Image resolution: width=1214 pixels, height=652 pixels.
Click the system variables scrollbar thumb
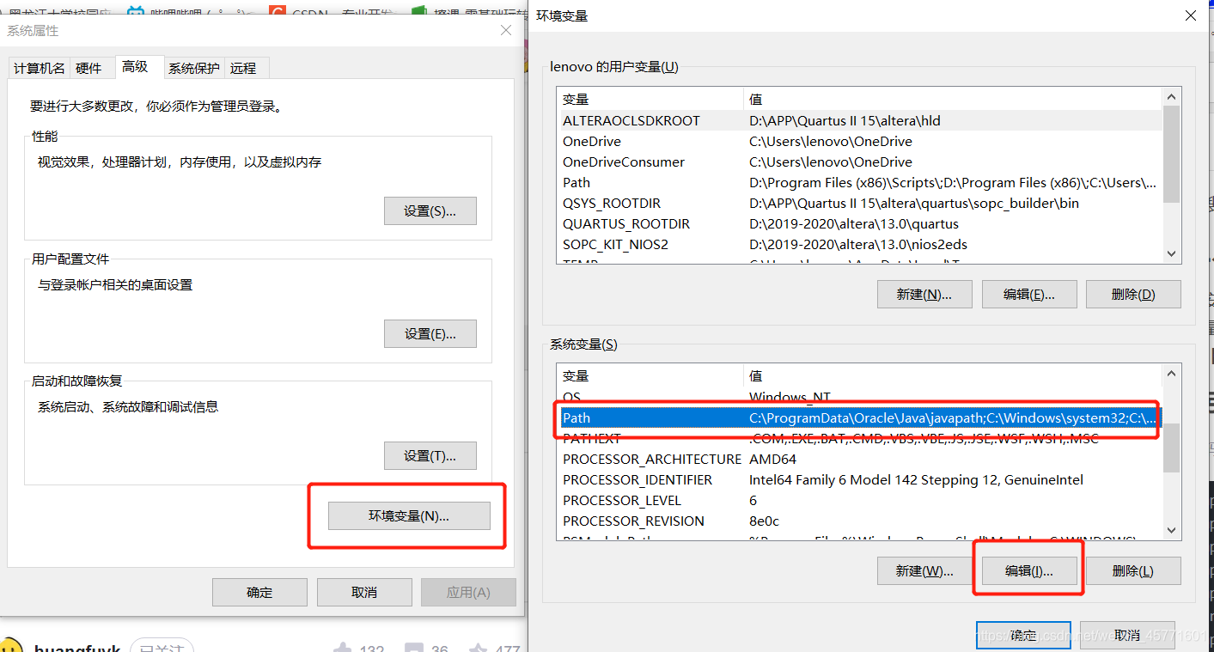coord(1172,448)
